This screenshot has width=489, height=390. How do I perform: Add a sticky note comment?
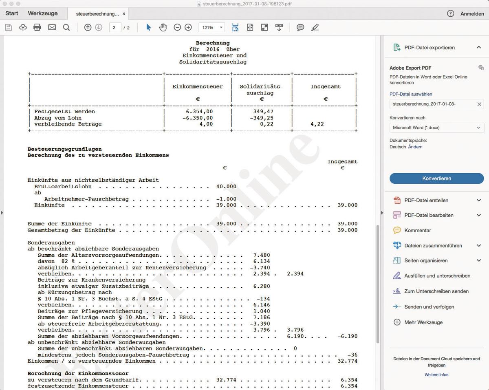300,27
